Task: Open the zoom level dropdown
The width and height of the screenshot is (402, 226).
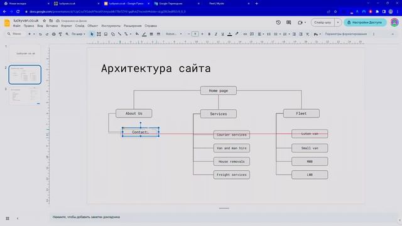Action: pos(78,34)
